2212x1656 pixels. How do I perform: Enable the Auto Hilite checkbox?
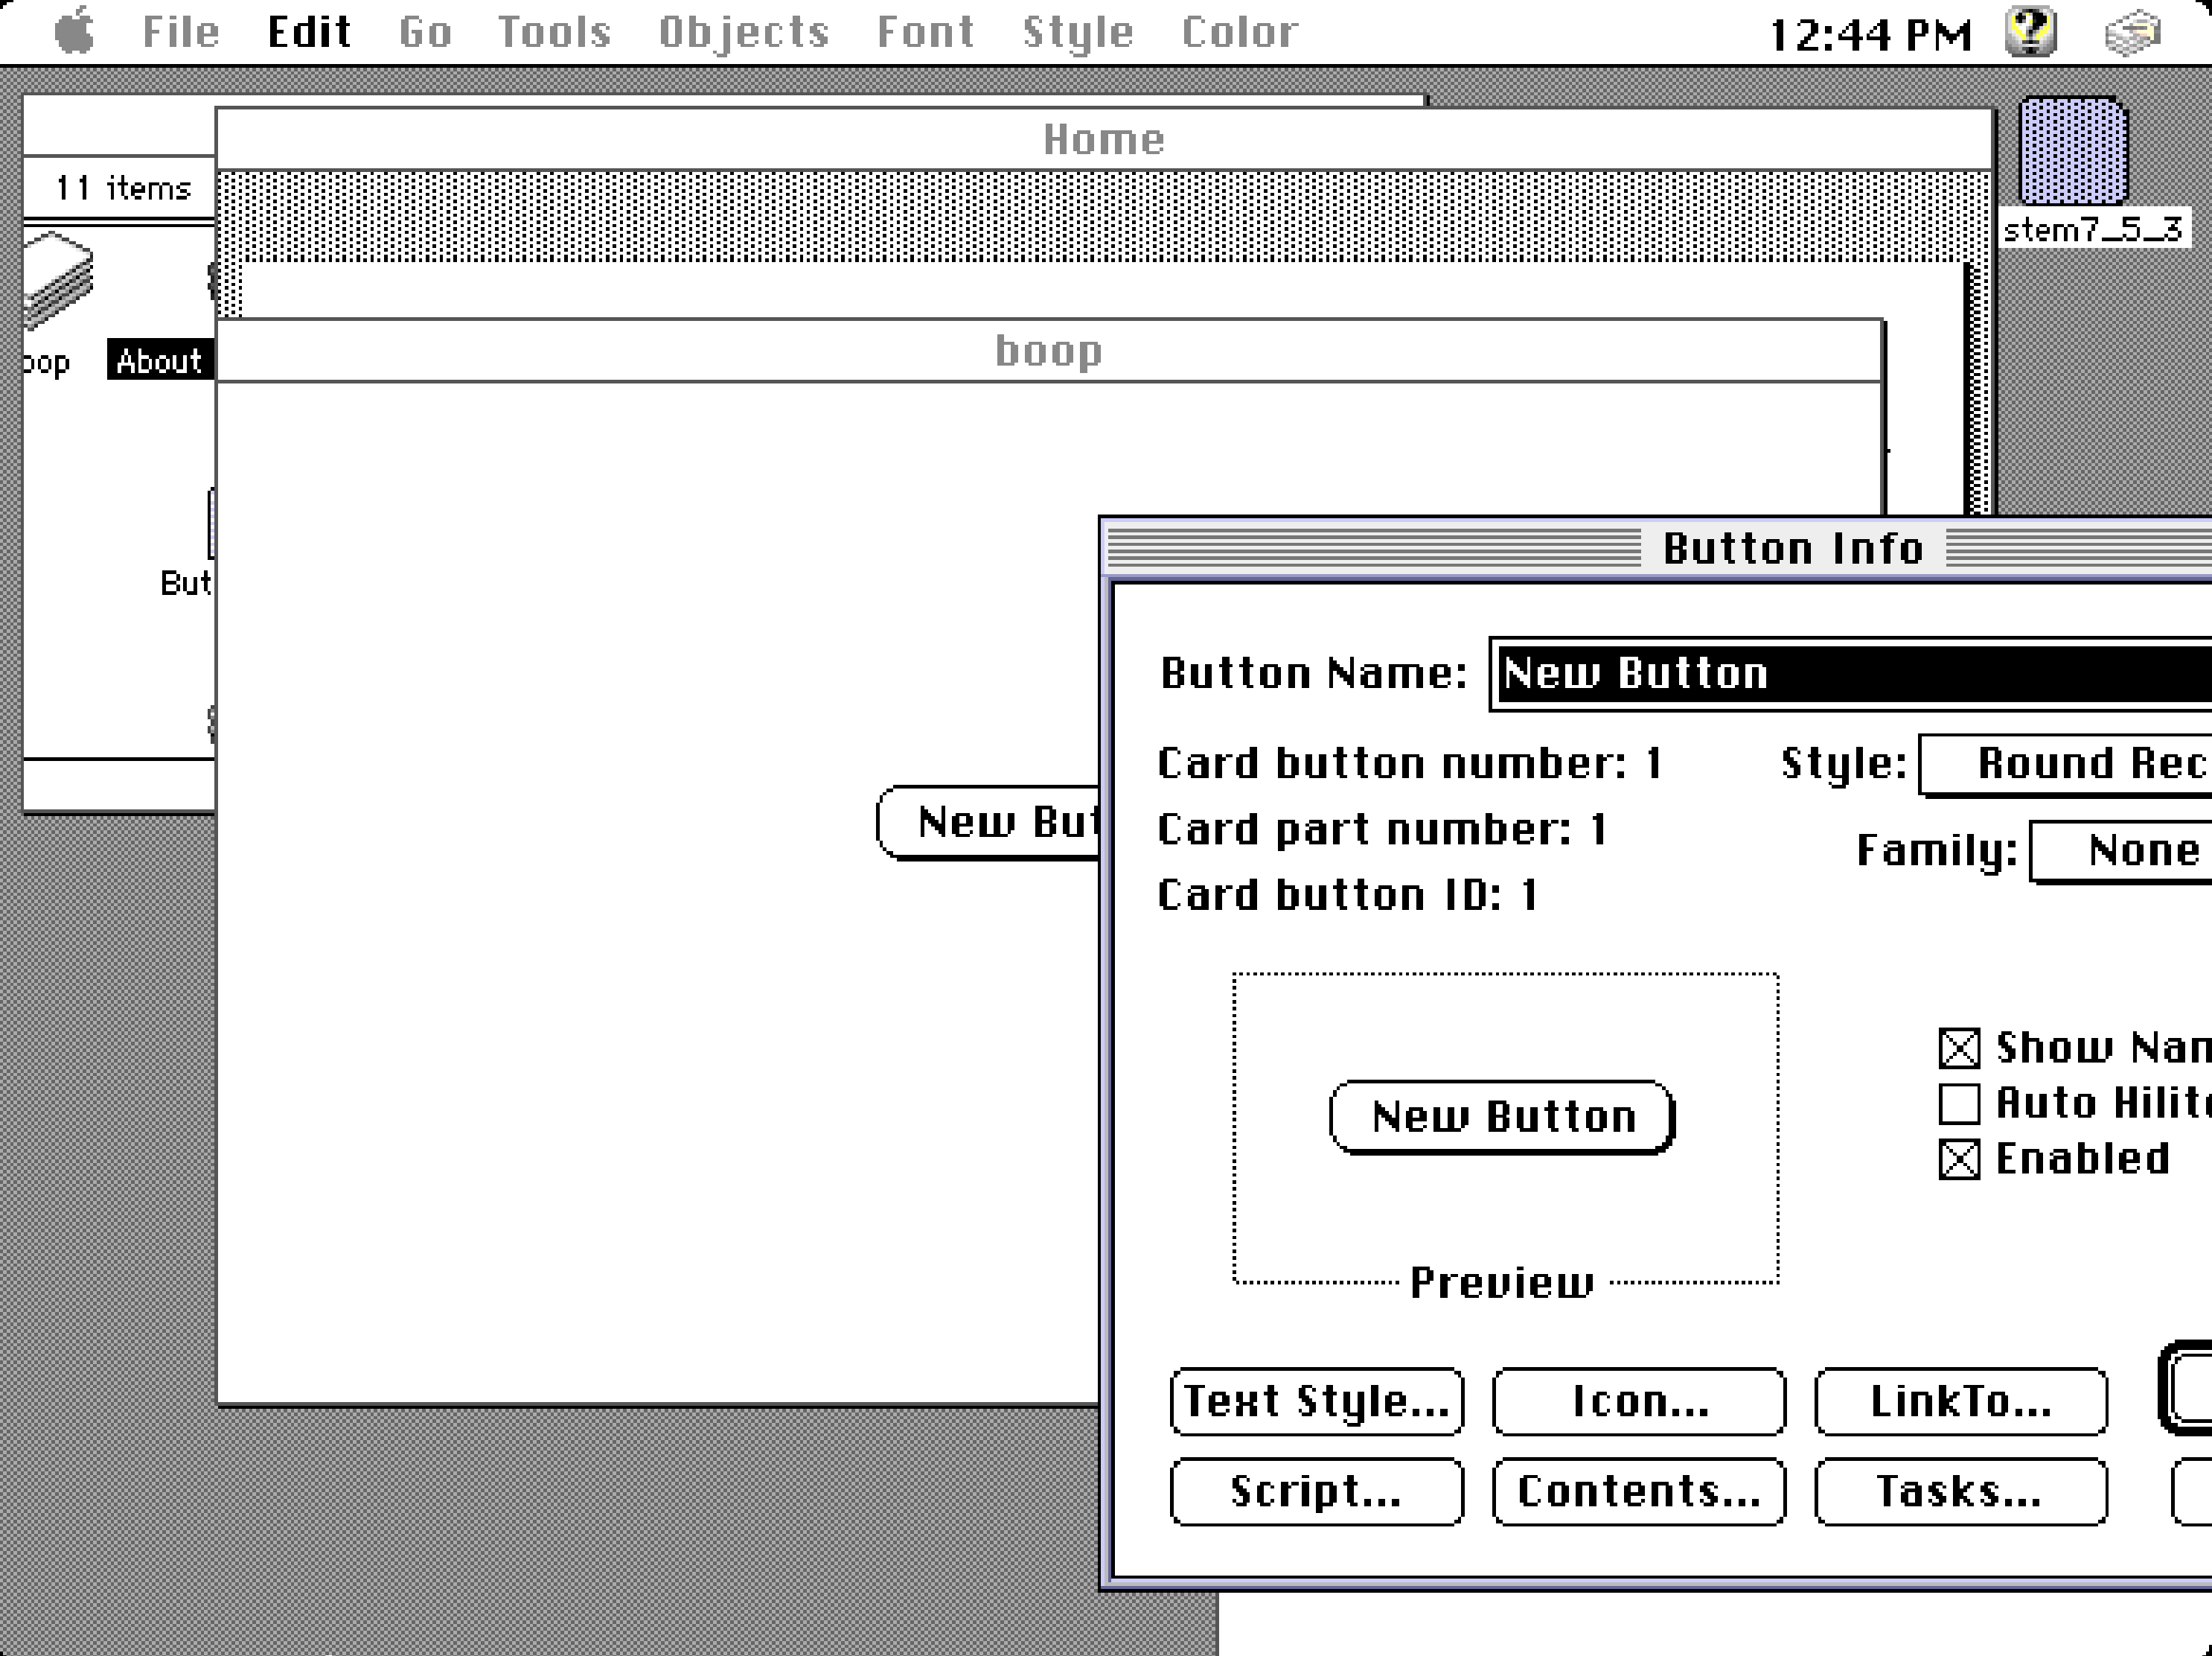[x=1958, y=1104]
